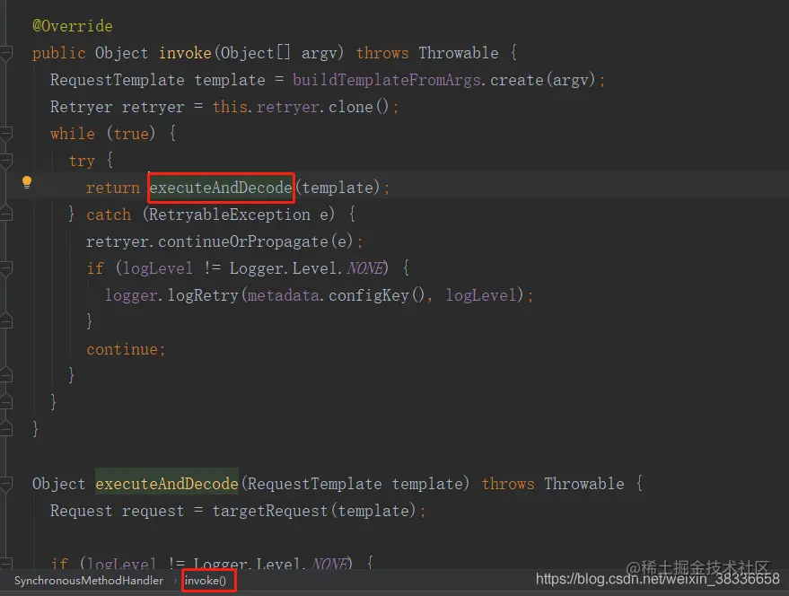Click the @Override annotation
Image resolution: width=789 pixels, height=596 pixels.
pyautogui.click(x=73, y=26)
